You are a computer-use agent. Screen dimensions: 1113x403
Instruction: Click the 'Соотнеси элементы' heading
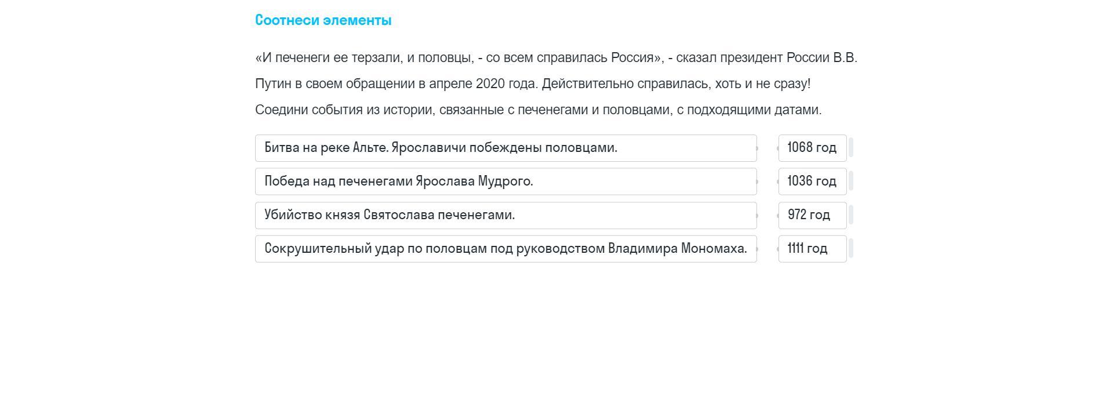[323, 20]
